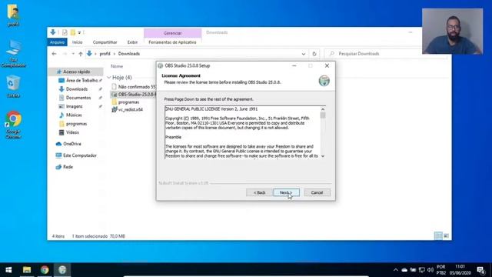Screen dimensions: 492x277
Task: Click Downloads in the address breadcrumb
Action: point(129,54)
